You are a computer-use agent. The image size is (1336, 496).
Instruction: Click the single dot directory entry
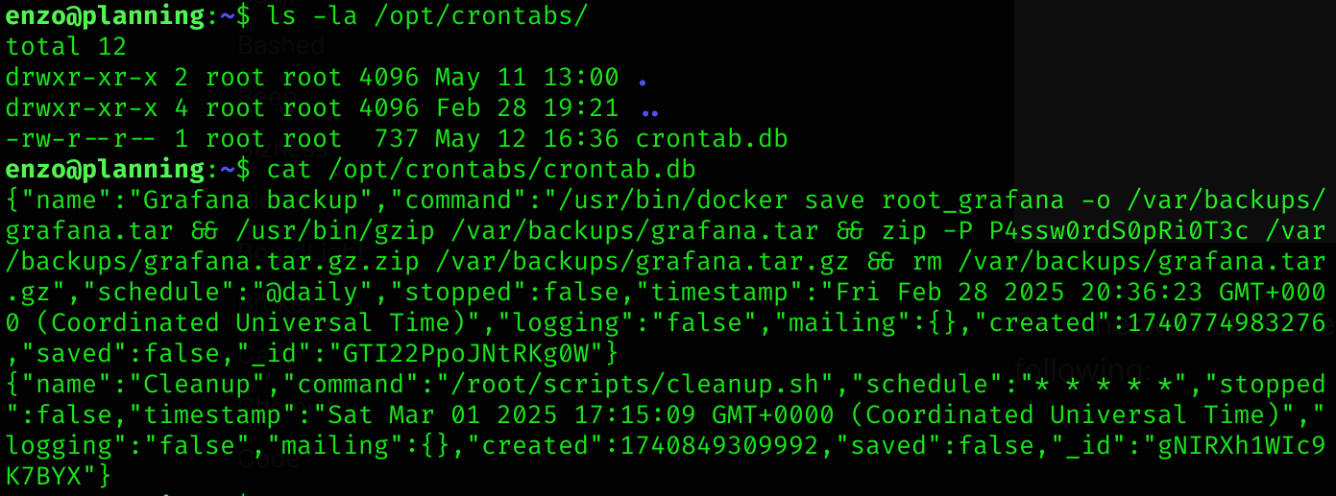pos(643,77)
